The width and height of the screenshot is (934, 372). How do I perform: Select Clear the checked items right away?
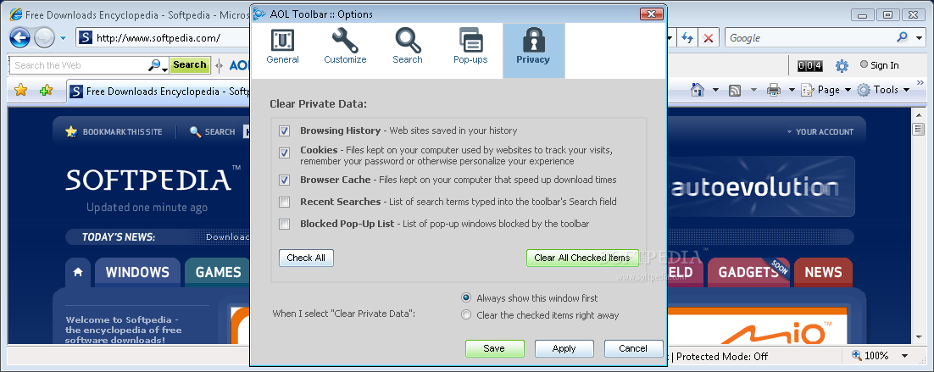coord(466,315)
